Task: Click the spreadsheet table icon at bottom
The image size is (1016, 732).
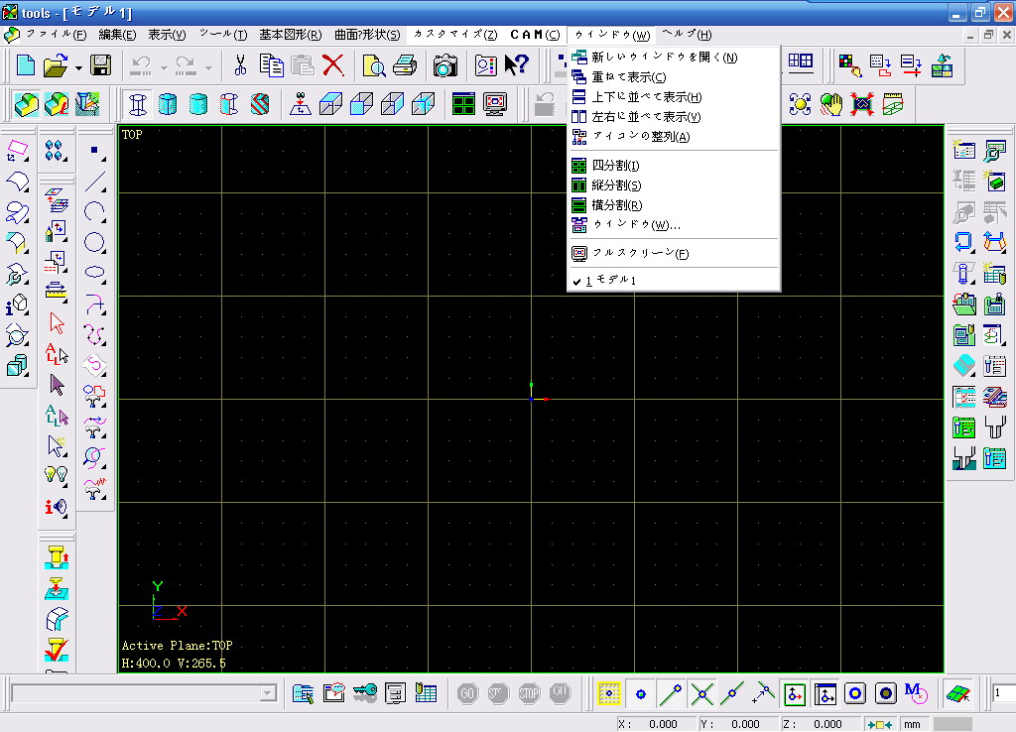Action: pyautogui.click(x=426, y=693)
